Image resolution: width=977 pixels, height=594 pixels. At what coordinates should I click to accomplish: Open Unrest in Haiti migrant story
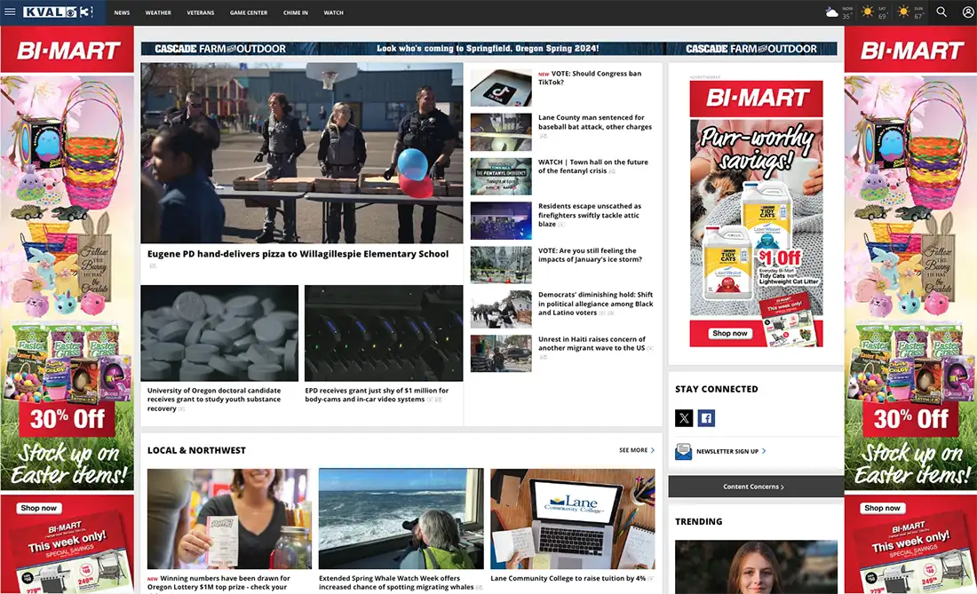pyautogui.click(x=592, y=344)
